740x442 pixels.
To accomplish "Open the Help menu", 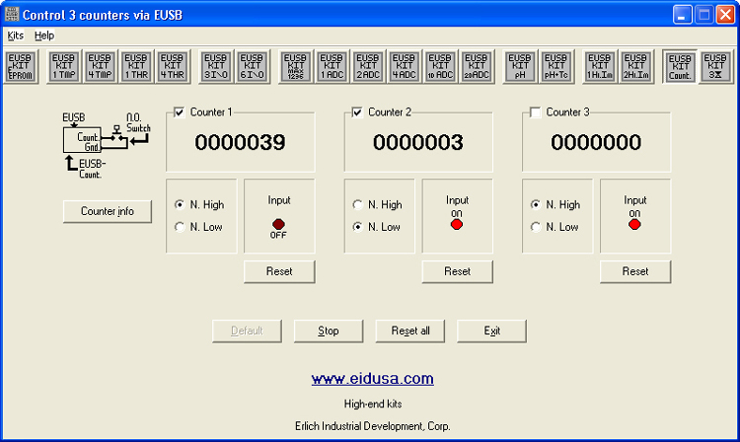I will pyautogui.click(x=44, y=36).
